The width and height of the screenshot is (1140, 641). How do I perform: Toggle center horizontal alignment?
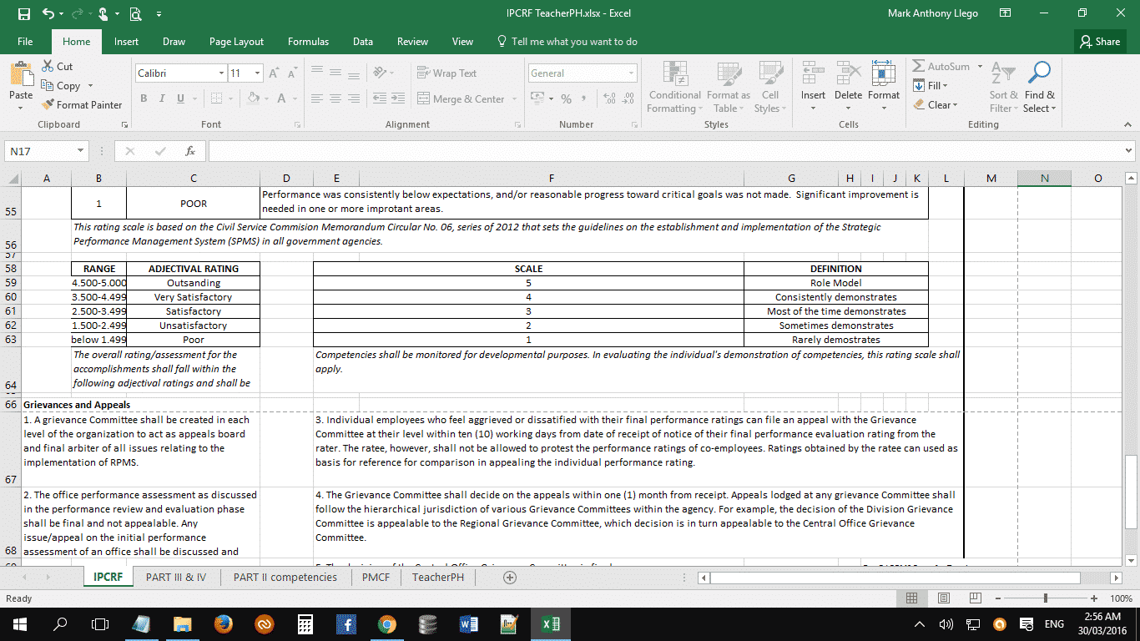[335, 98]
